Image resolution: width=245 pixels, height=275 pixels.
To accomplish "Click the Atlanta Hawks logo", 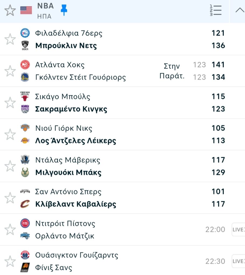I will pos(25,65).
